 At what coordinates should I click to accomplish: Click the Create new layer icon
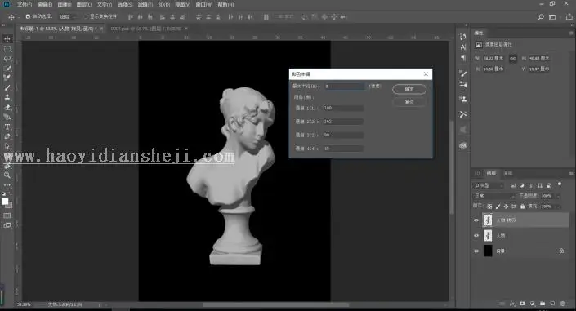tap(552, 304)
